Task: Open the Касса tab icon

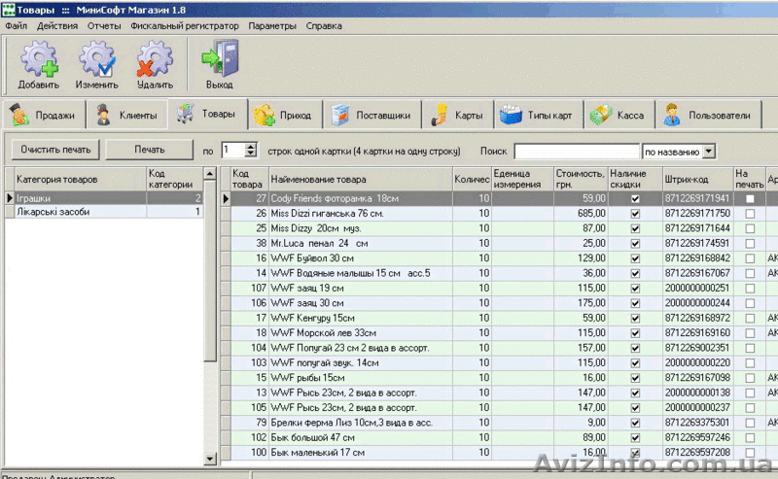Action: [x=600, y=115]
